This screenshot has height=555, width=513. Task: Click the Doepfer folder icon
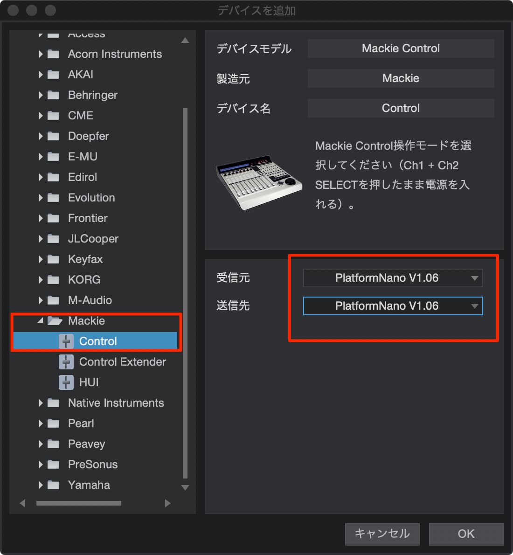coord(54,136)
